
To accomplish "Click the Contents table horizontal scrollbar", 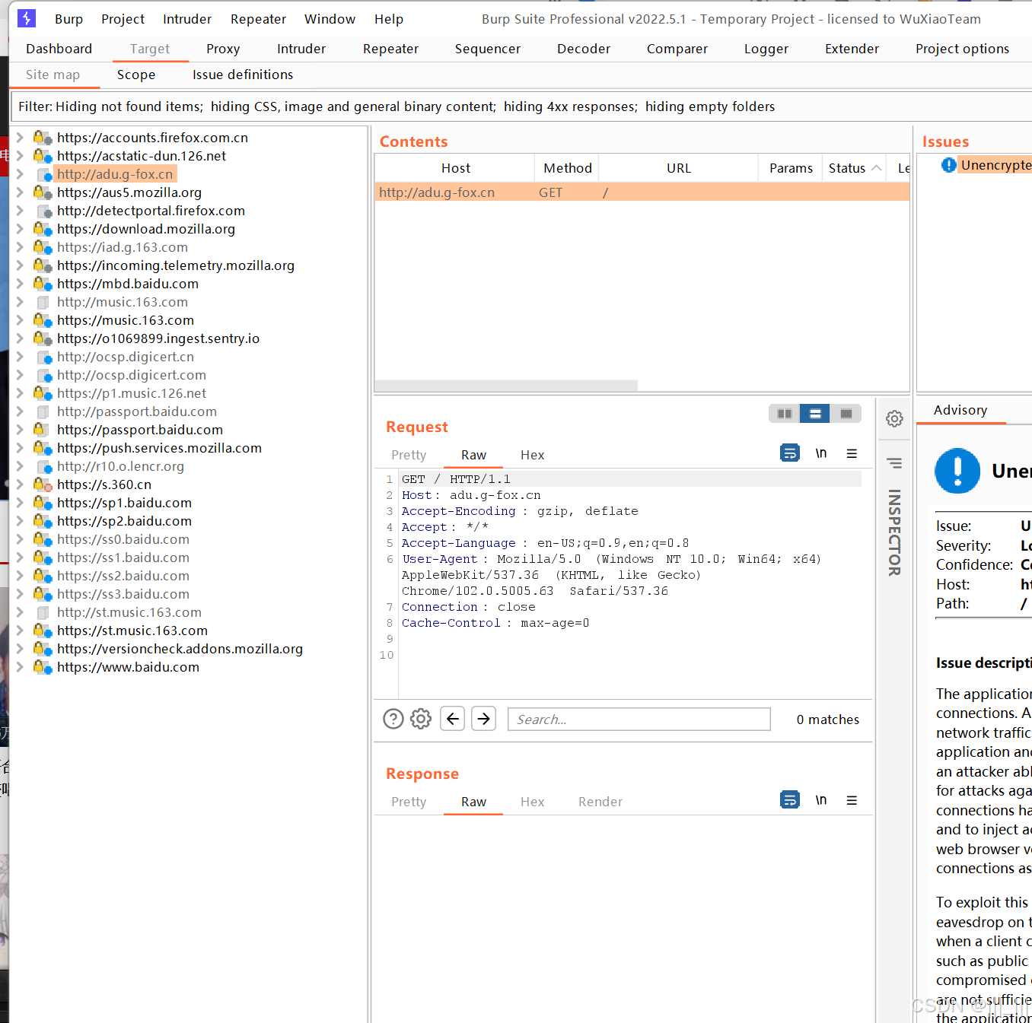I will point(507,386).
